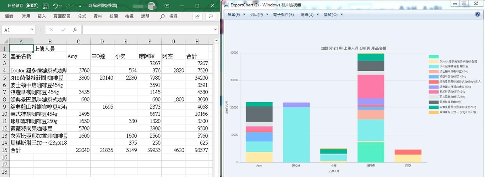The height and width of the screenshot is (177, 485).
Task: Open the Comments speech bubble icon
Action: coord(210,16)
